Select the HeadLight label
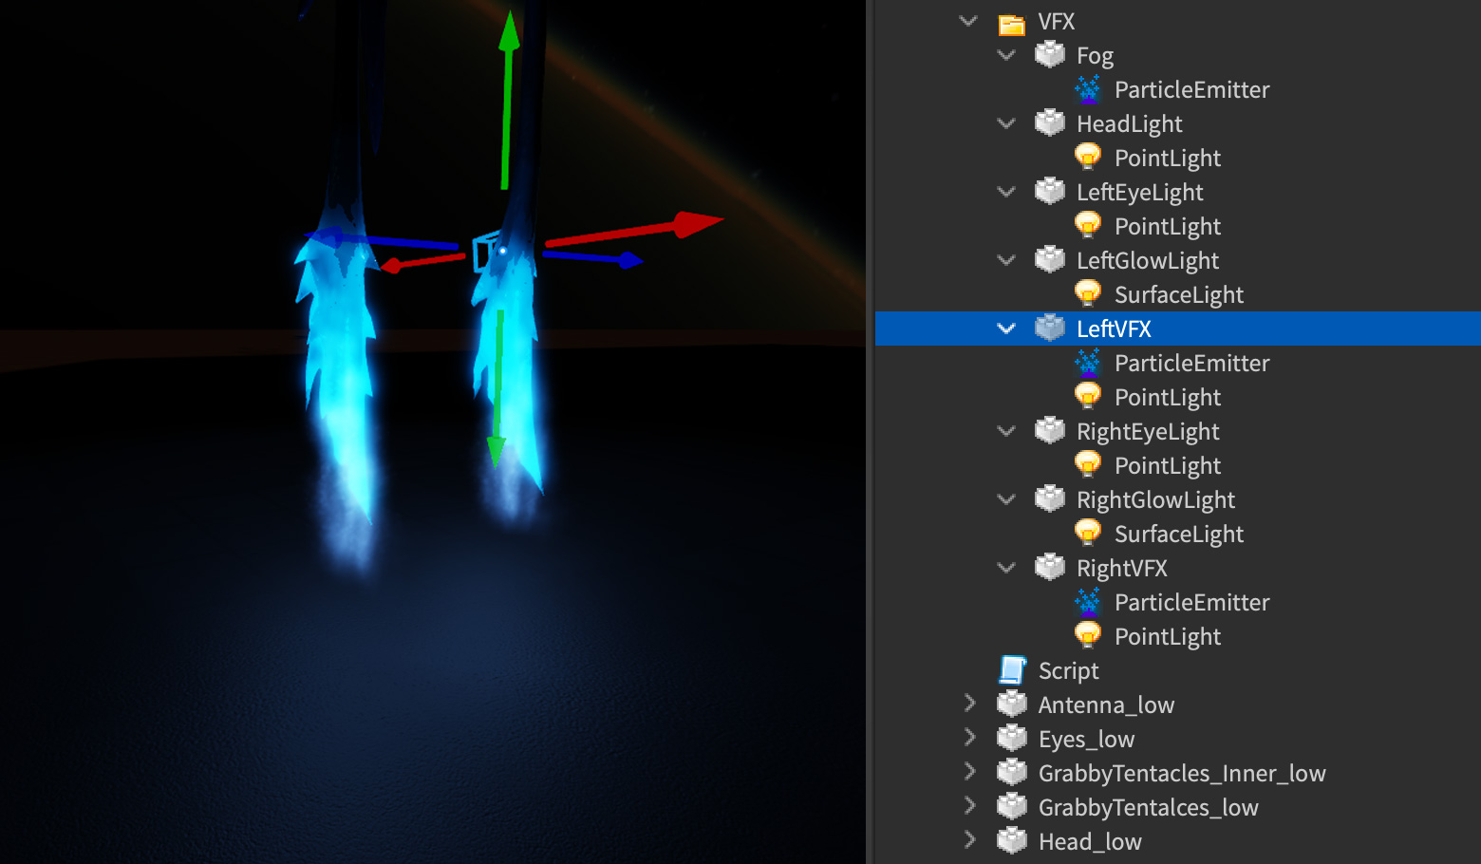Viewport: 1481px width, 864px height. pyautogui.click(x=1129, y=124)
